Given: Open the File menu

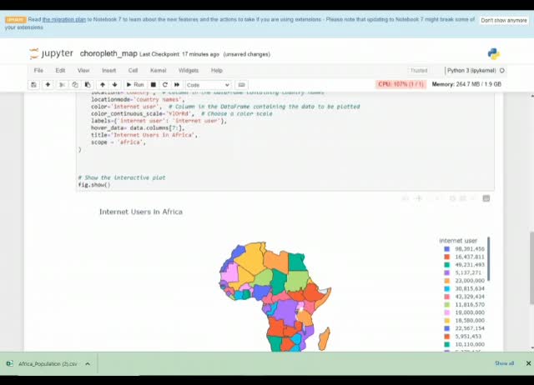Looking at the screenshot, I should coord(38,70).
